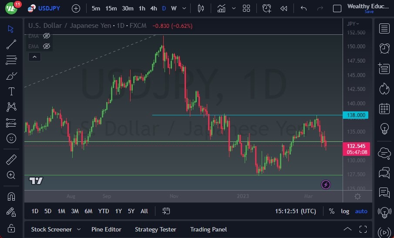
Task: Toggle auto scale for the chart
Action: pyautogui.click(x=361, y=211)
